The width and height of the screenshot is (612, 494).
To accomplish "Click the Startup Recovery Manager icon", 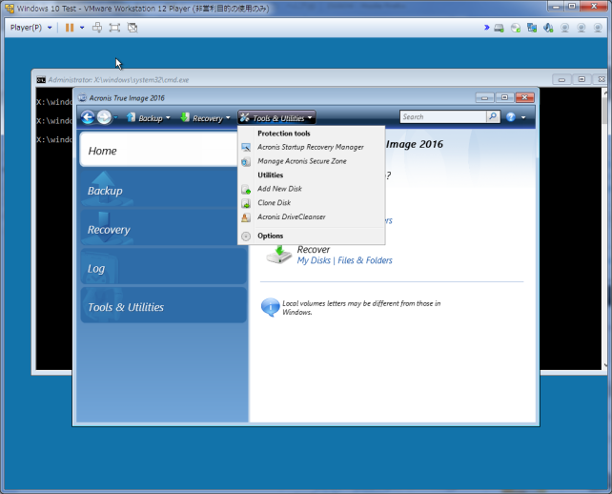I will [246, 147].
